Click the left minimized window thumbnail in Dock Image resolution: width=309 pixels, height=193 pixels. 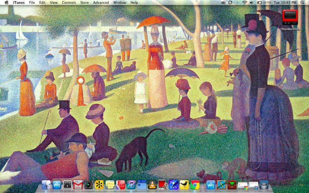pos(243,185)
